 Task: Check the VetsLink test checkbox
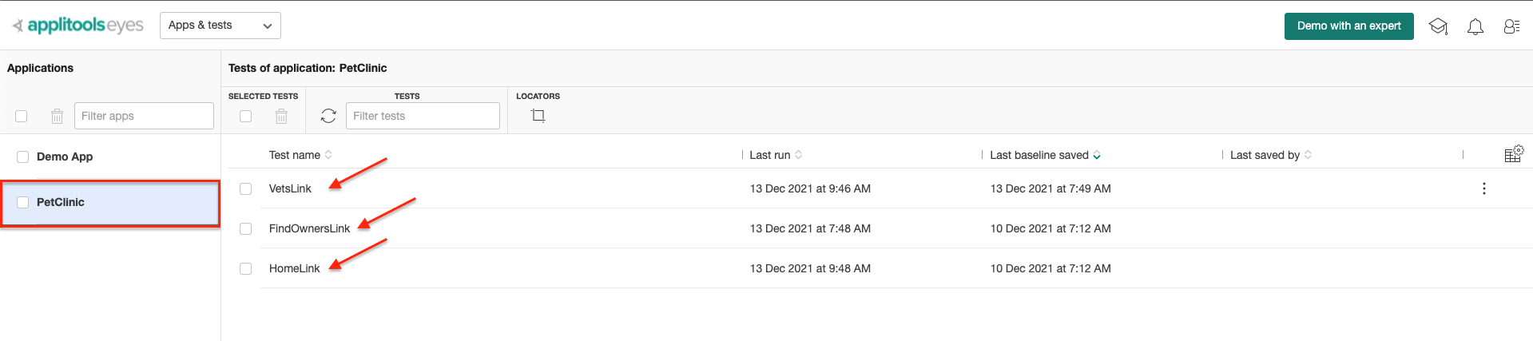pos(246,189)
